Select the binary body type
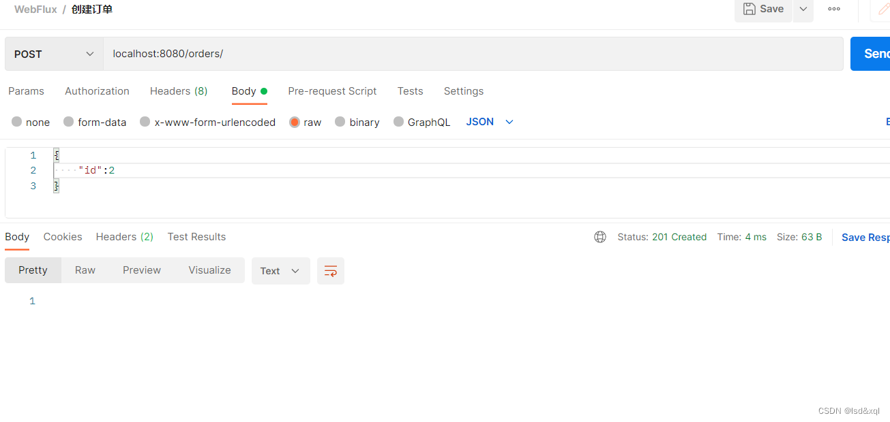The width and height of the screenshot is (890, 422). pos(357,122)
